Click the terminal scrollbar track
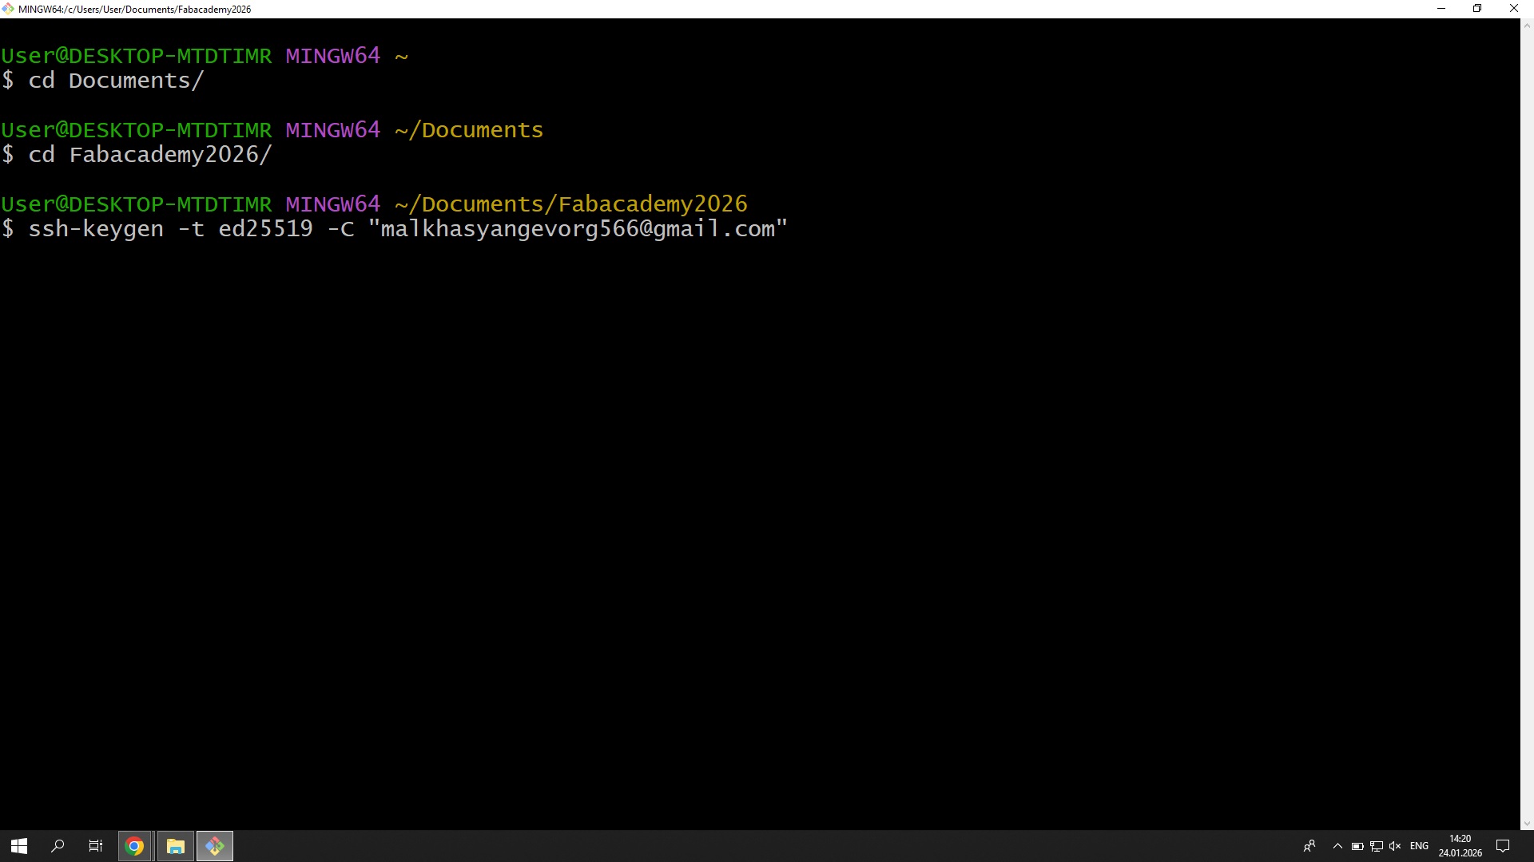 click(1527, 423)
